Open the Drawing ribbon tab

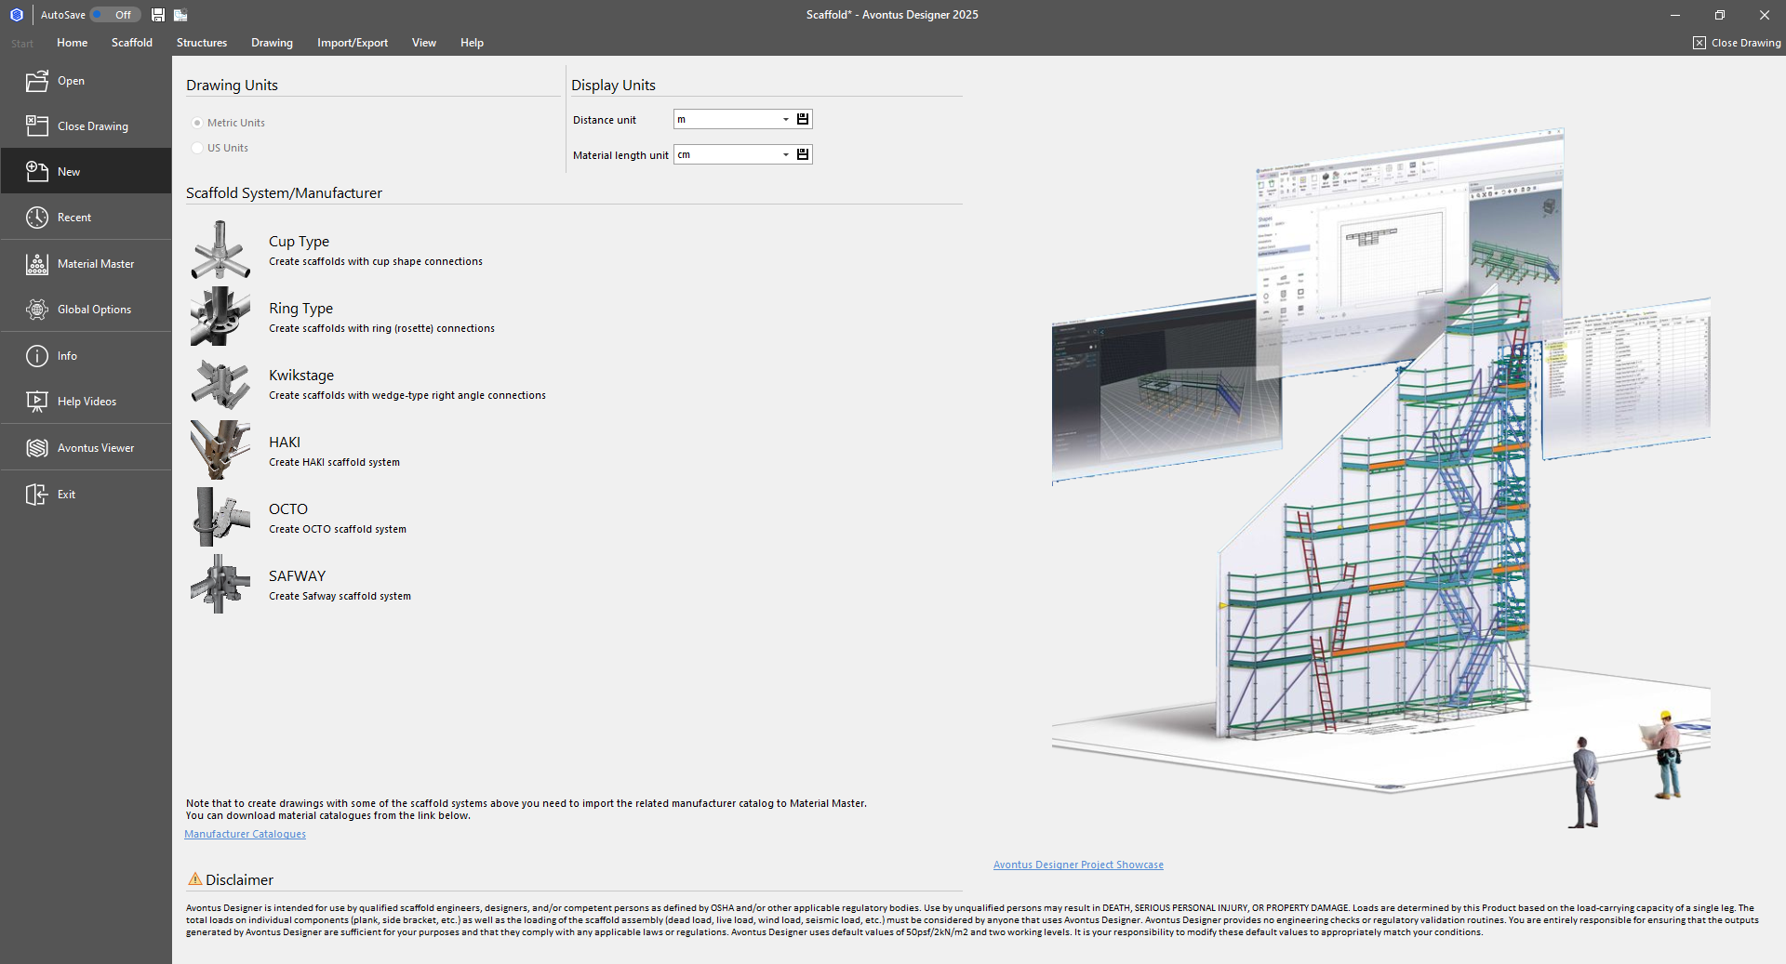[272, 43]
